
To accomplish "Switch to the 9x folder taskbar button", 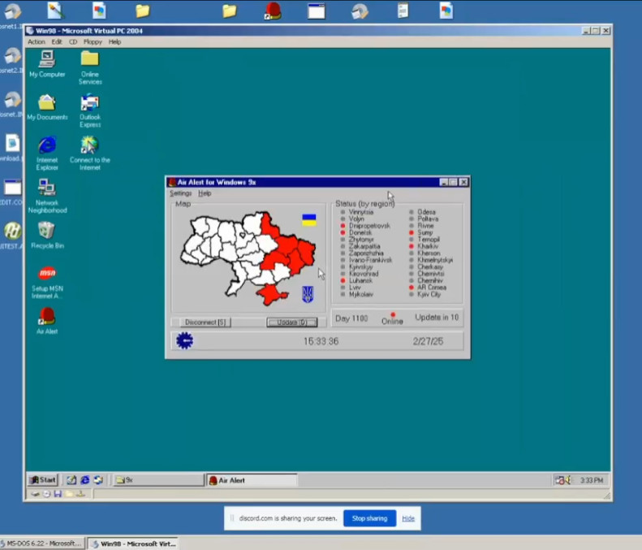I will [158, 480].
